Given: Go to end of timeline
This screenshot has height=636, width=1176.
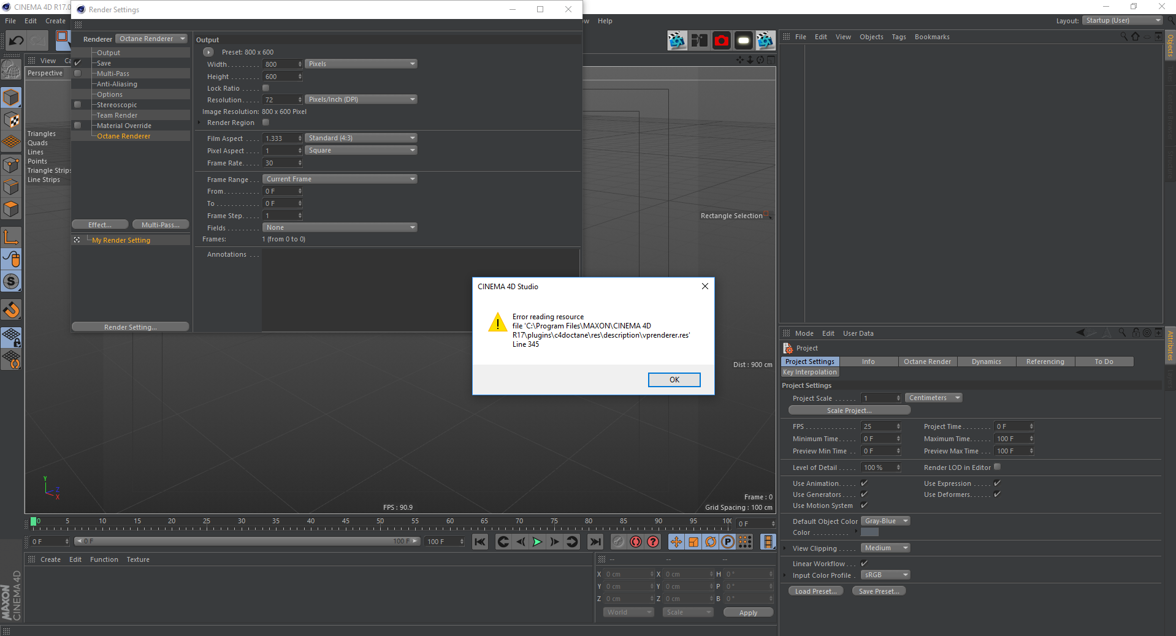Looking at the screenshot, I should [x=595, y=542].
